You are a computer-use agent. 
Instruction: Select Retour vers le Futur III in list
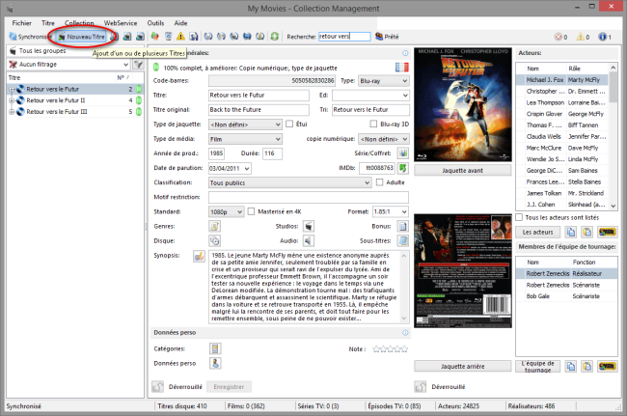[56, 112]
